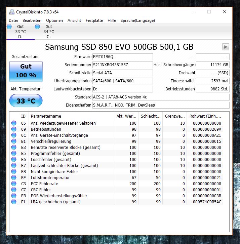Click the Eingeschaltet 2593 mal field
Screen dimensions: 240x244
(213, 81)
